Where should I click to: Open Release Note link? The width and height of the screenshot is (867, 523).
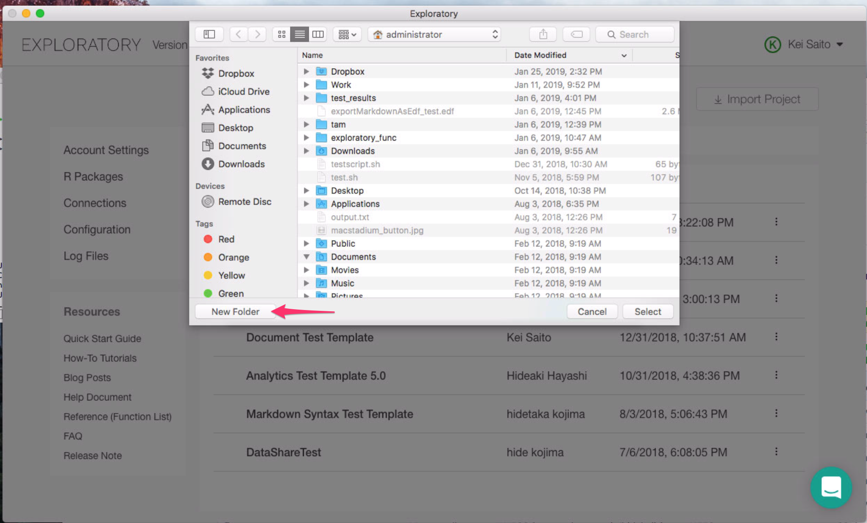[92, 455]
